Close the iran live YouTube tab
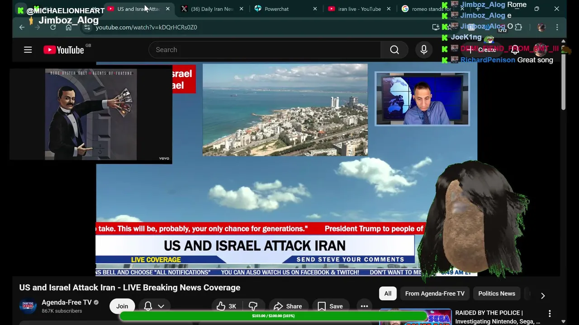Viewport: 579px width, 325px height. pyautogui.click(x=389, y=9)
